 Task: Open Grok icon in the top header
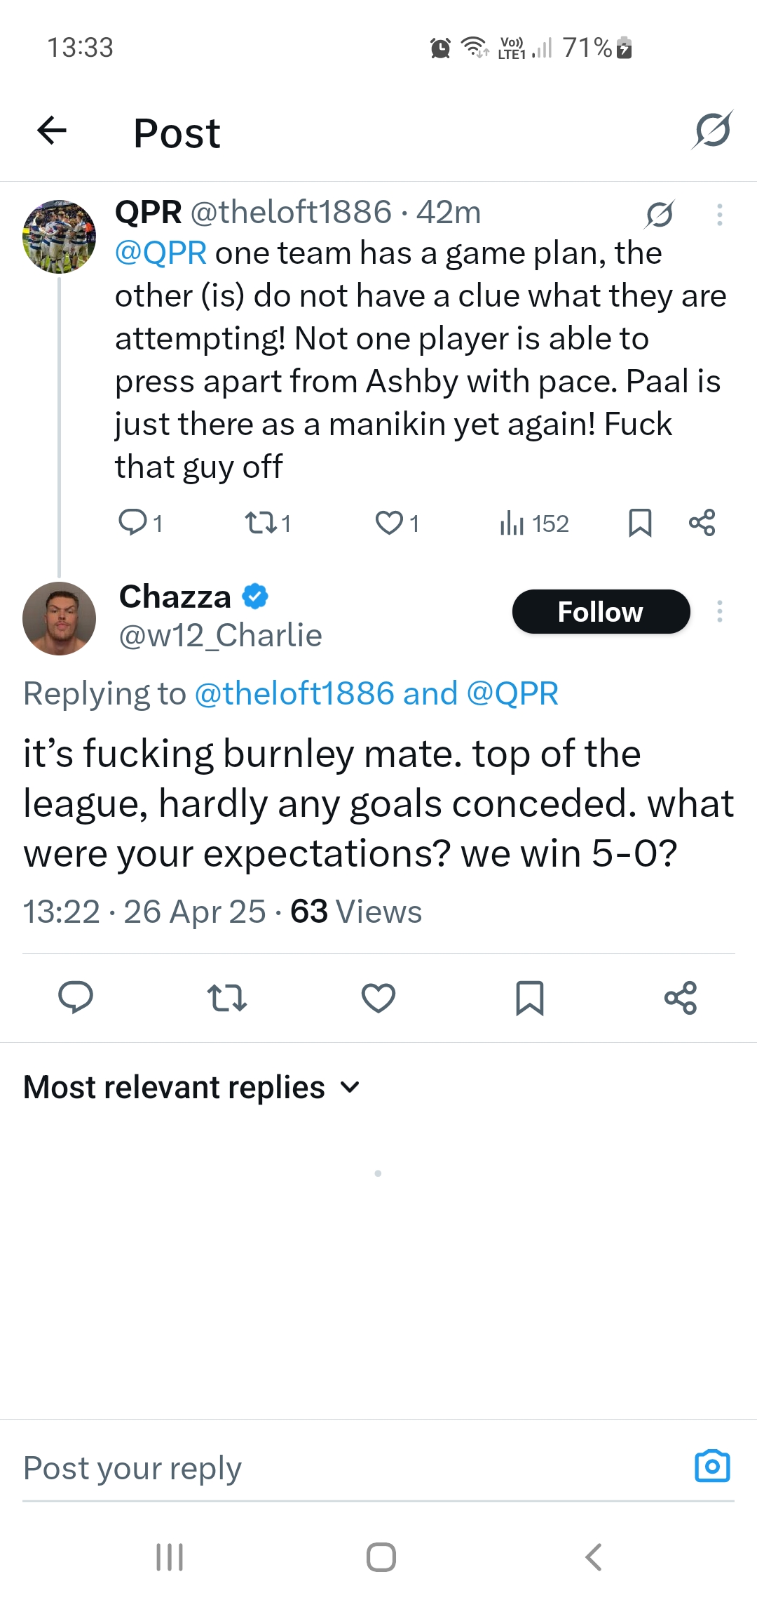click(x=713, y=131)
